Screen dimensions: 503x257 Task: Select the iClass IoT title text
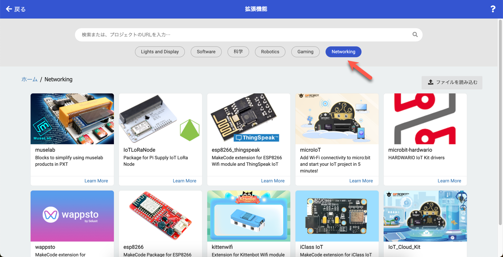click(311, 247)
